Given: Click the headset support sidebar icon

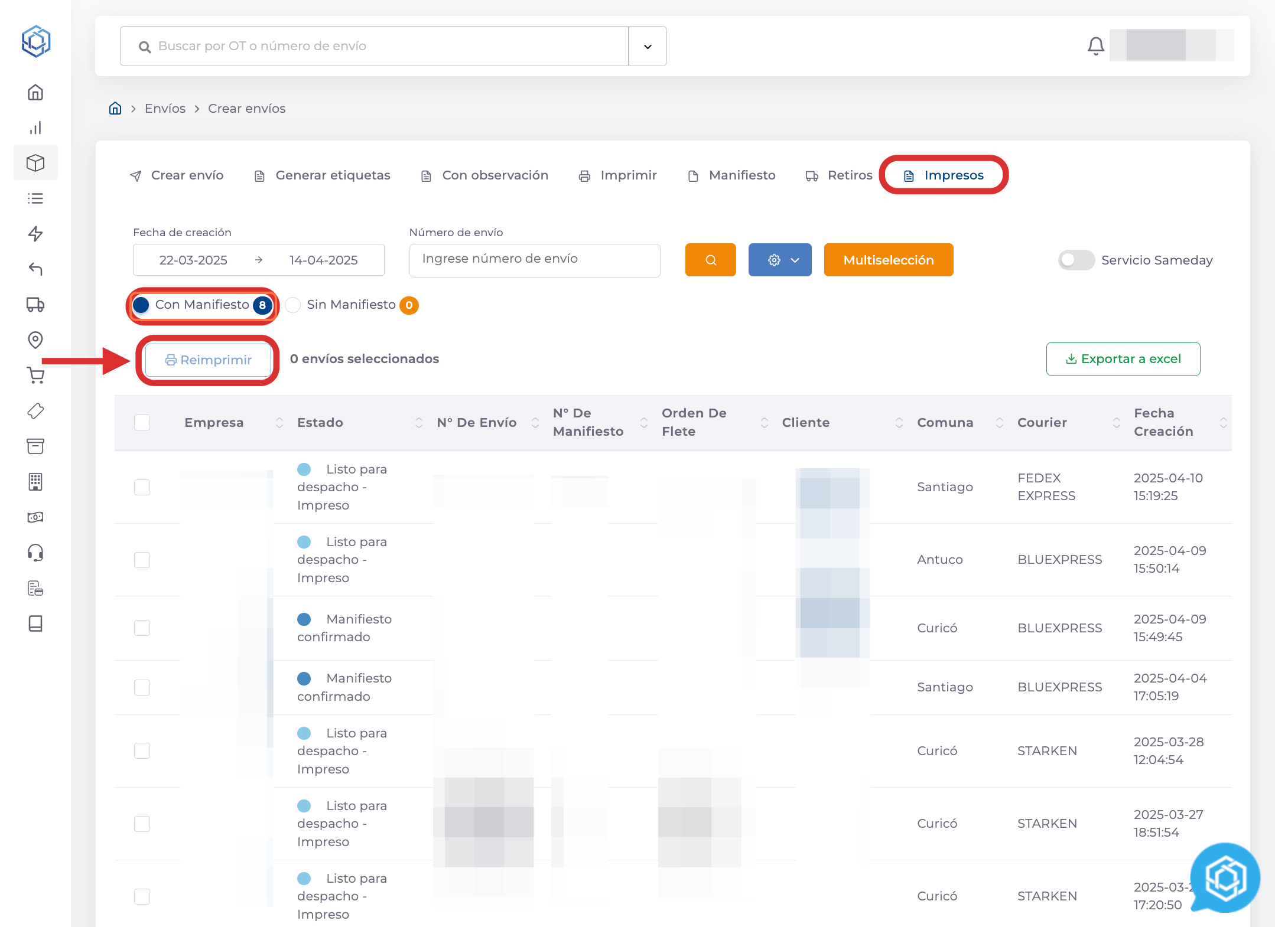Looking at the screenshot, I should pos(35,553).
